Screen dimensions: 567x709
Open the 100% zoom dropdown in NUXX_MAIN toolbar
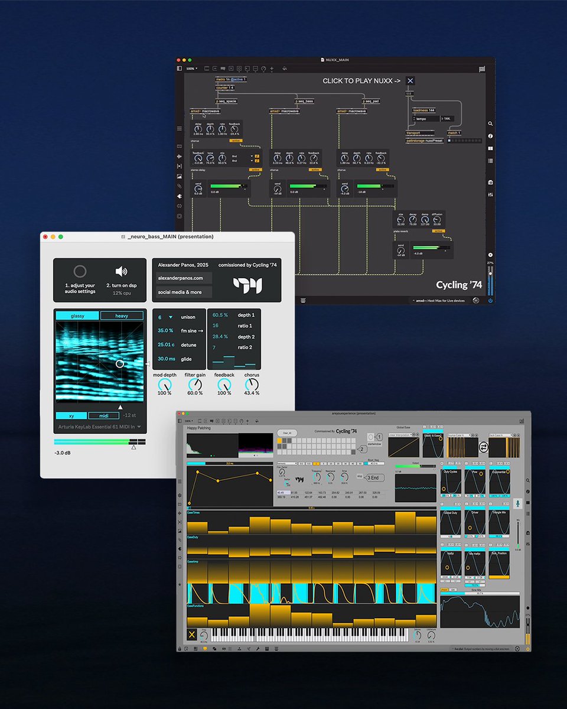[x=191, y=69]
